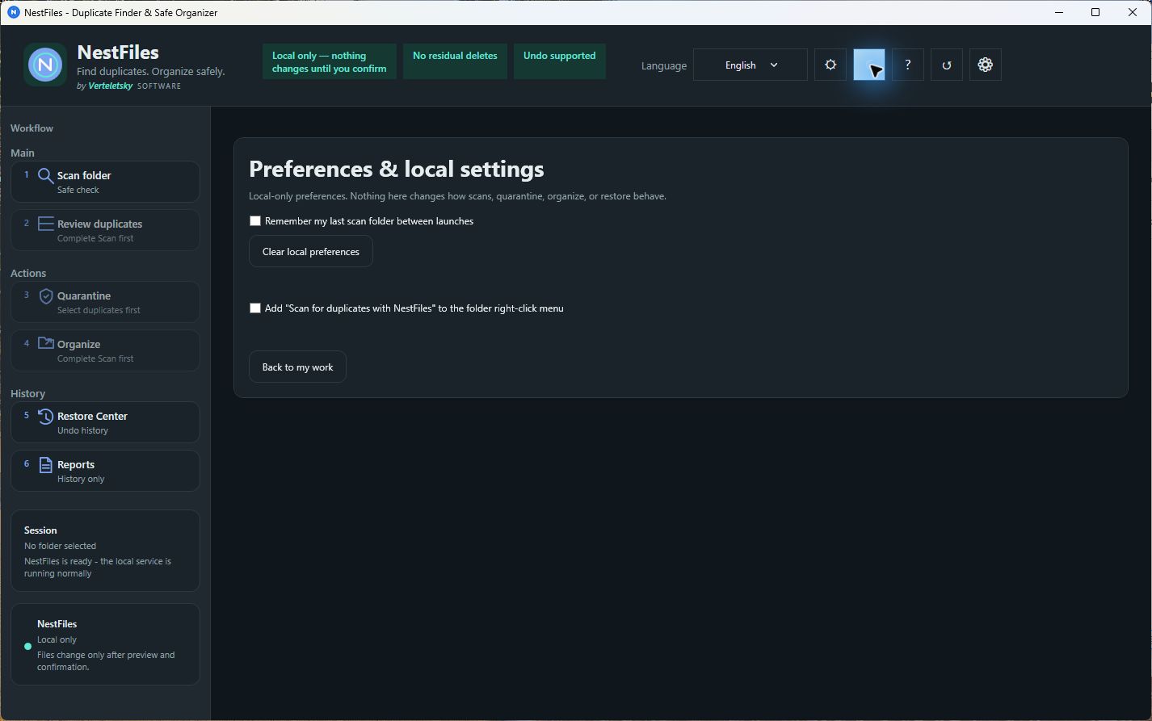
Task: Open help with the question mark icon
Action: coord(908,65)
